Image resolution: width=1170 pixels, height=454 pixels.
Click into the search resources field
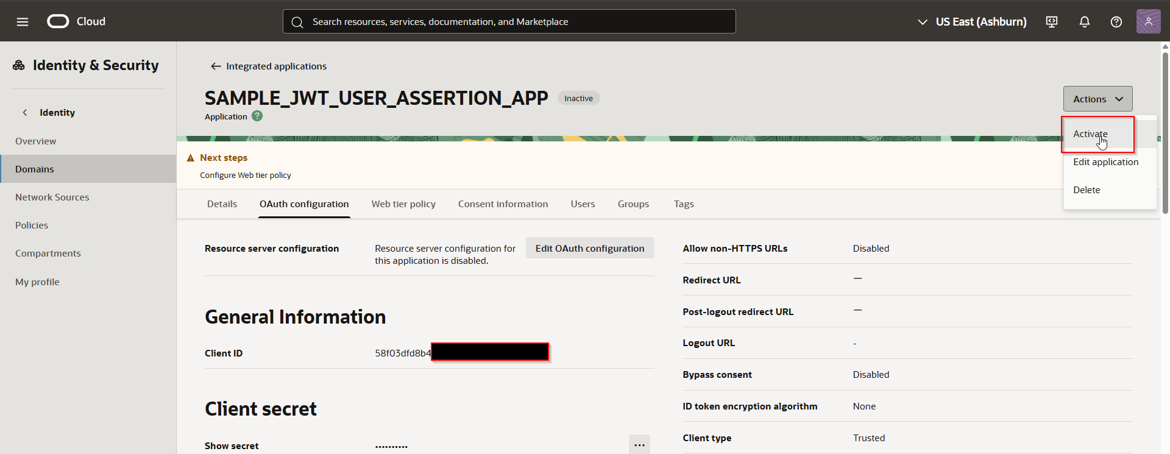coord(509,22)
